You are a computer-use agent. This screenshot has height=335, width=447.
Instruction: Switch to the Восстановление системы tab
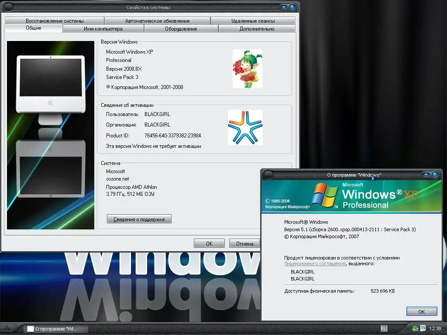(55, 21)
